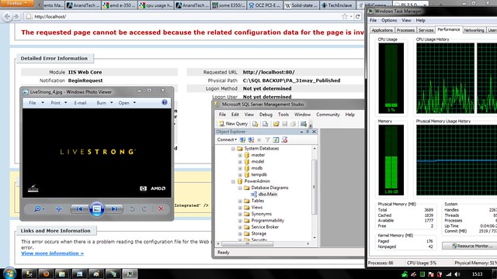Open the Open dropdown in Photo Viewer
The height and width of the screenshot is (279, 497).
pos(127,103)
